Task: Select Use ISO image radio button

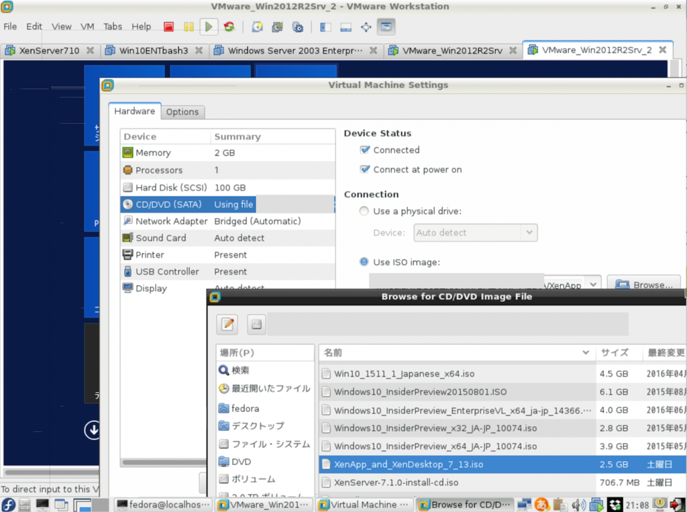Action: pos(364,262)
